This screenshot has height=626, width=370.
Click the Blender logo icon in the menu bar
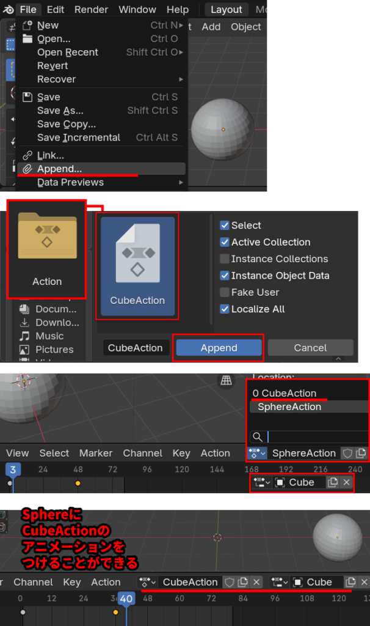pyautogui.click(x=7, y=9)
